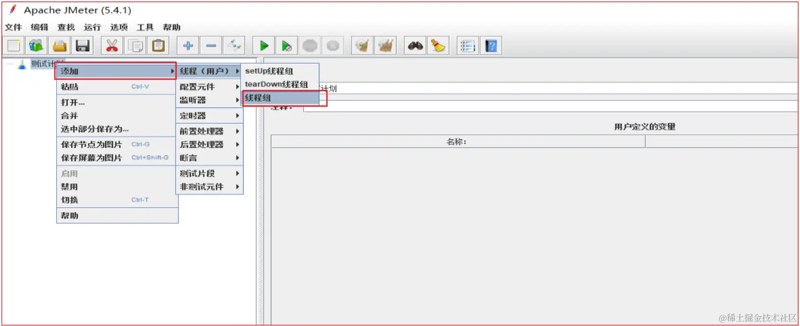Collapse all nodes with minus icon

tap(211, 46)
